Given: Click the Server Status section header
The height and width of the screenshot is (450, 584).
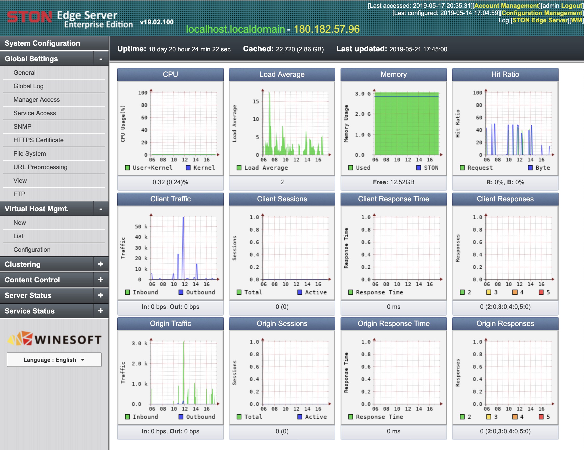Looking at the screenshot, I should pyautogui.click(x=47, y=295).
